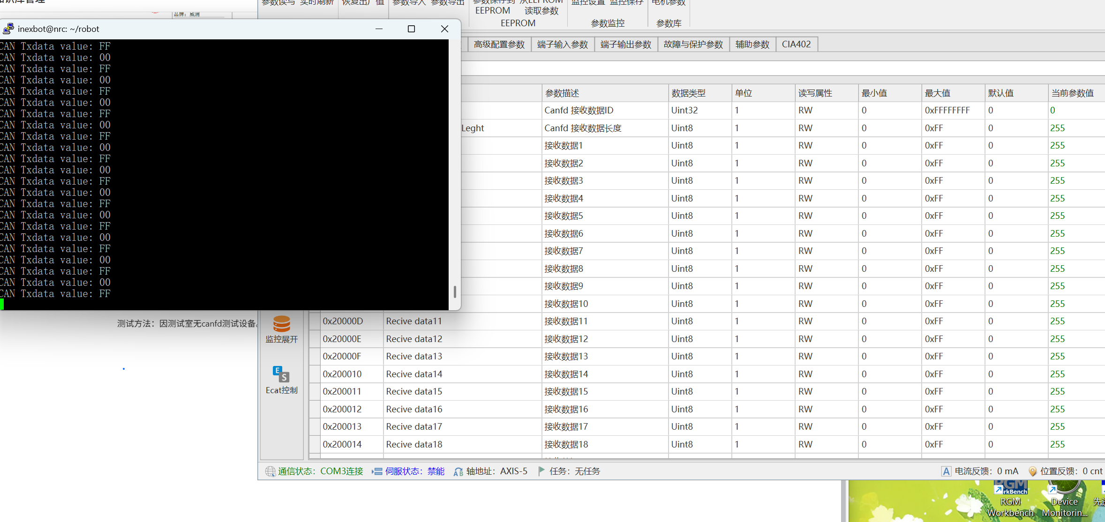
Task: Save parameters to EEPROM via 参数保存到EEPROM
Action: point(492,7)
